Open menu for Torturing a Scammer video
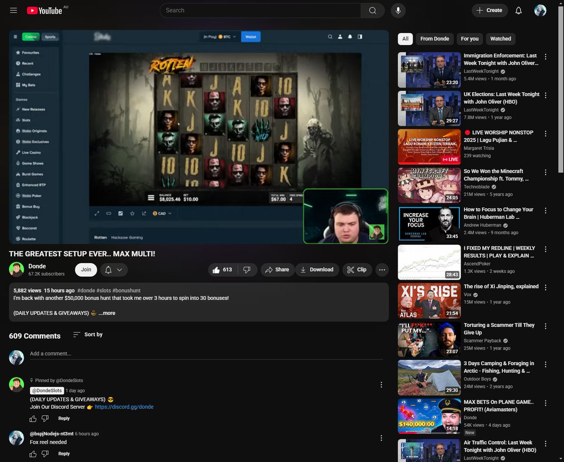The image size is (564, 462). pos(545,326)
